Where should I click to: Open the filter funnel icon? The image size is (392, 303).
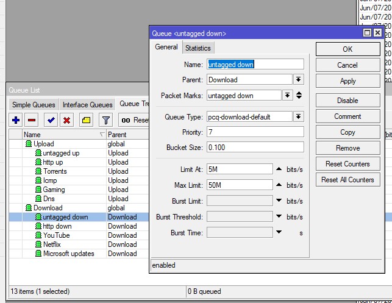click(105, 120)
